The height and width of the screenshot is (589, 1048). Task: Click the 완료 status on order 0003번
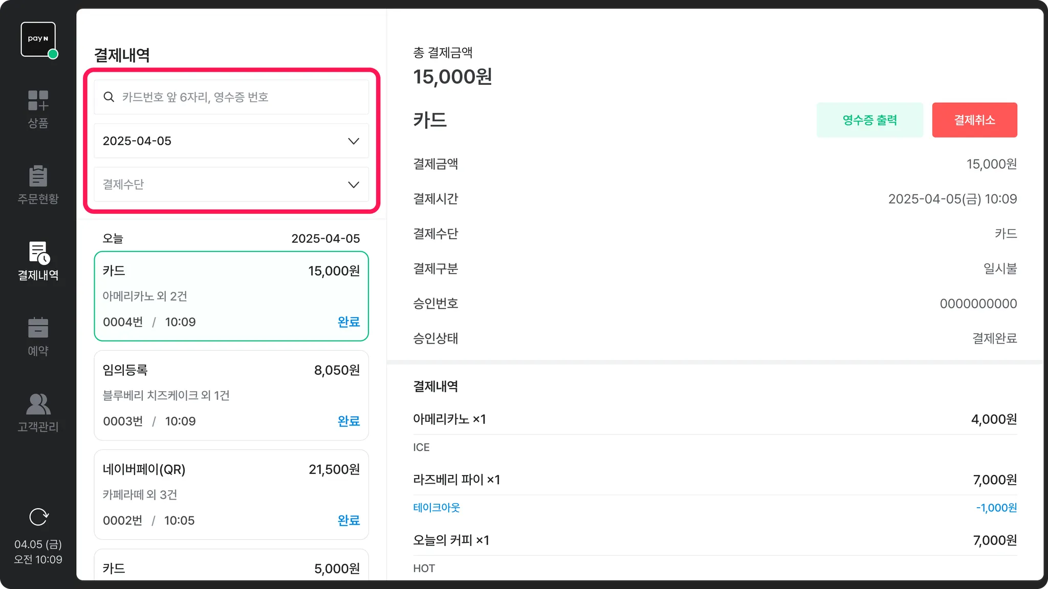pos(348,421)
